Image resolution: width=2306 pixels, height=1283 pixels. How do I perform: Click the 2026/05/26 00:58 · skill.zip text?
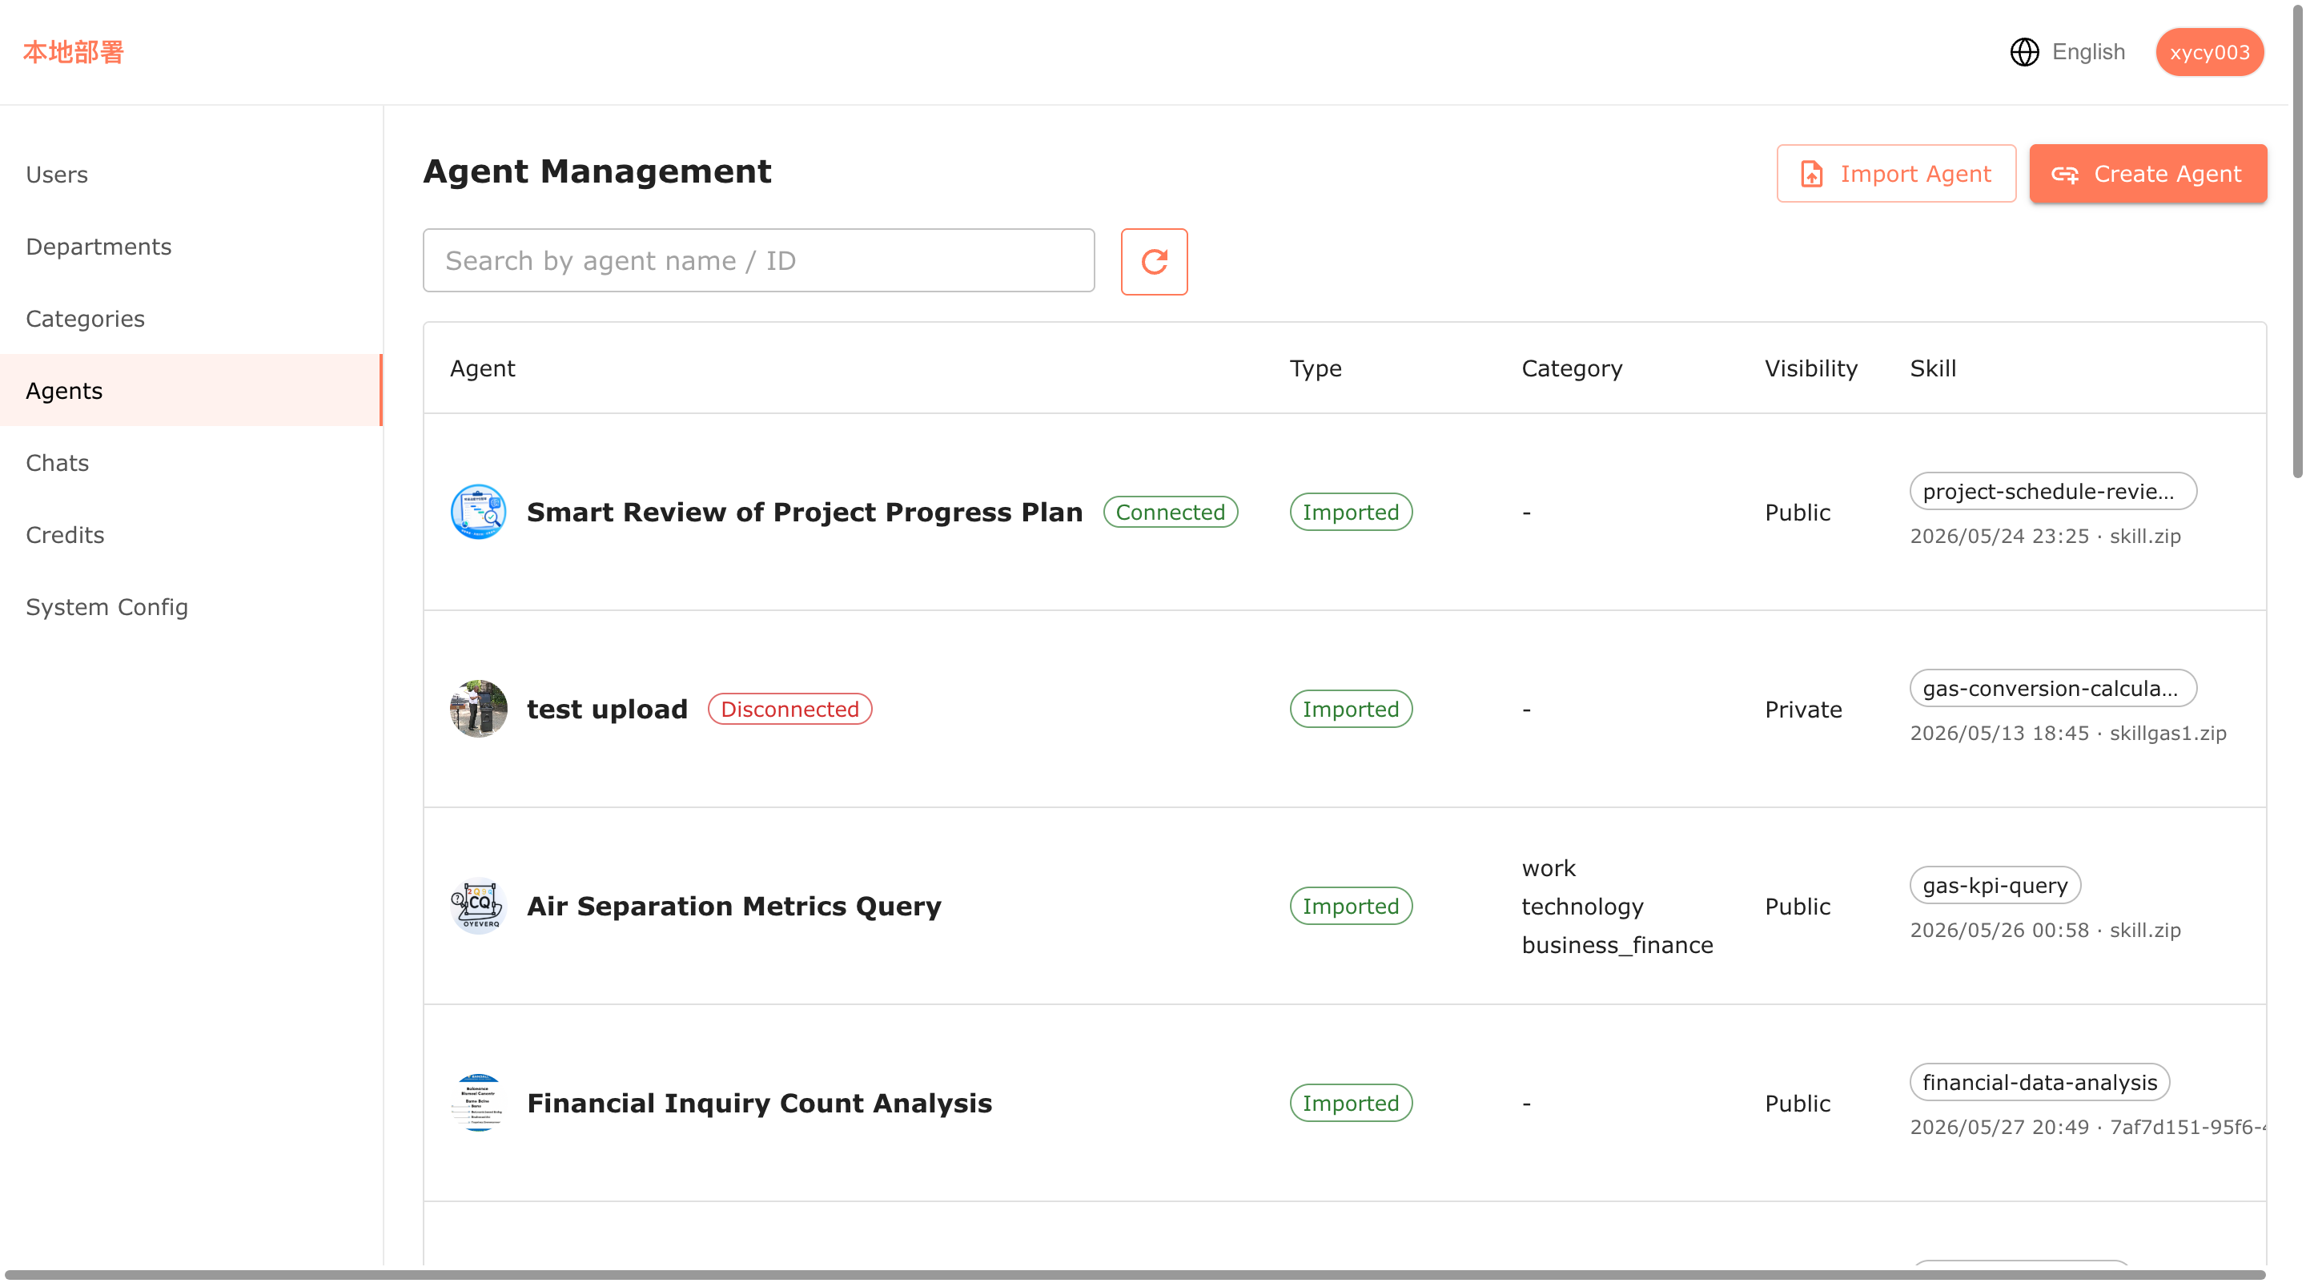pos(2045,931)
